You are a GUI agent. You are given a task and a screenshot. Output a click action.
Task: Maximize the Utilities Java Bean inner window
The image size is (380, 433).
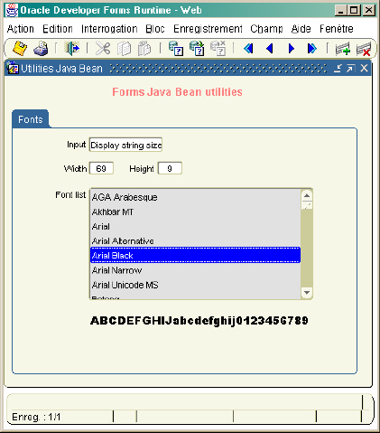(x=350, y=69)
